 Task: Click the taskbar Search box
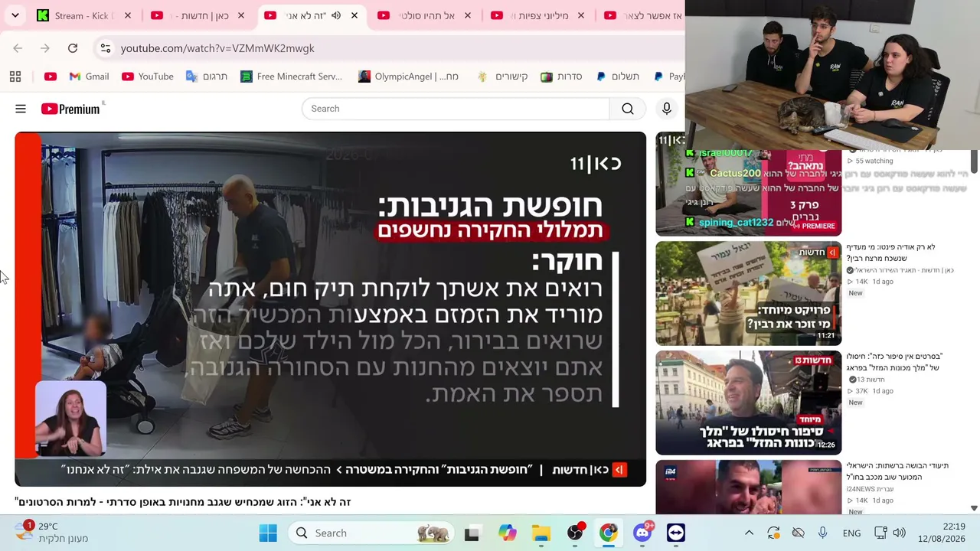click(x=372, y=533)
